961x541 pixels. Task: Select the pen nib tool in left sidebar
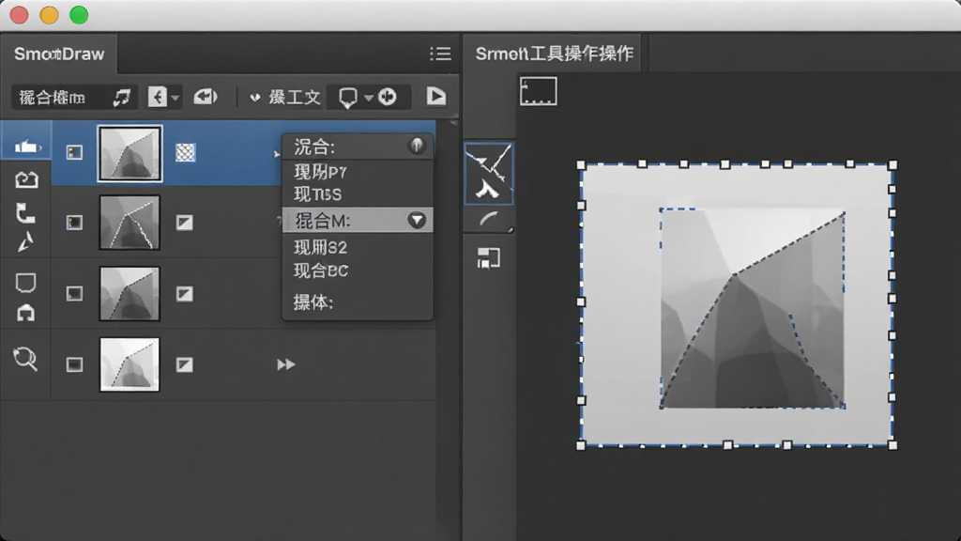(25, 243)
